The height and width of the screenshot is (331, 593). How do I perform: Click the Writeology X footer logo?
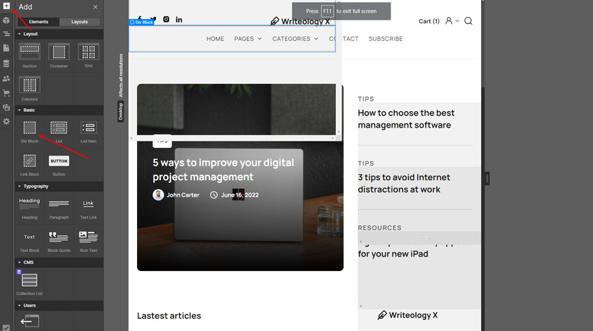(x=408, y=315)
